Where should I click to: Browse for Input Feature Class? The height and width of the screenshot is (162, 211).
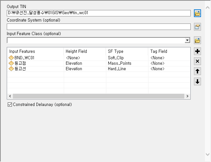[x=197, y=40]
